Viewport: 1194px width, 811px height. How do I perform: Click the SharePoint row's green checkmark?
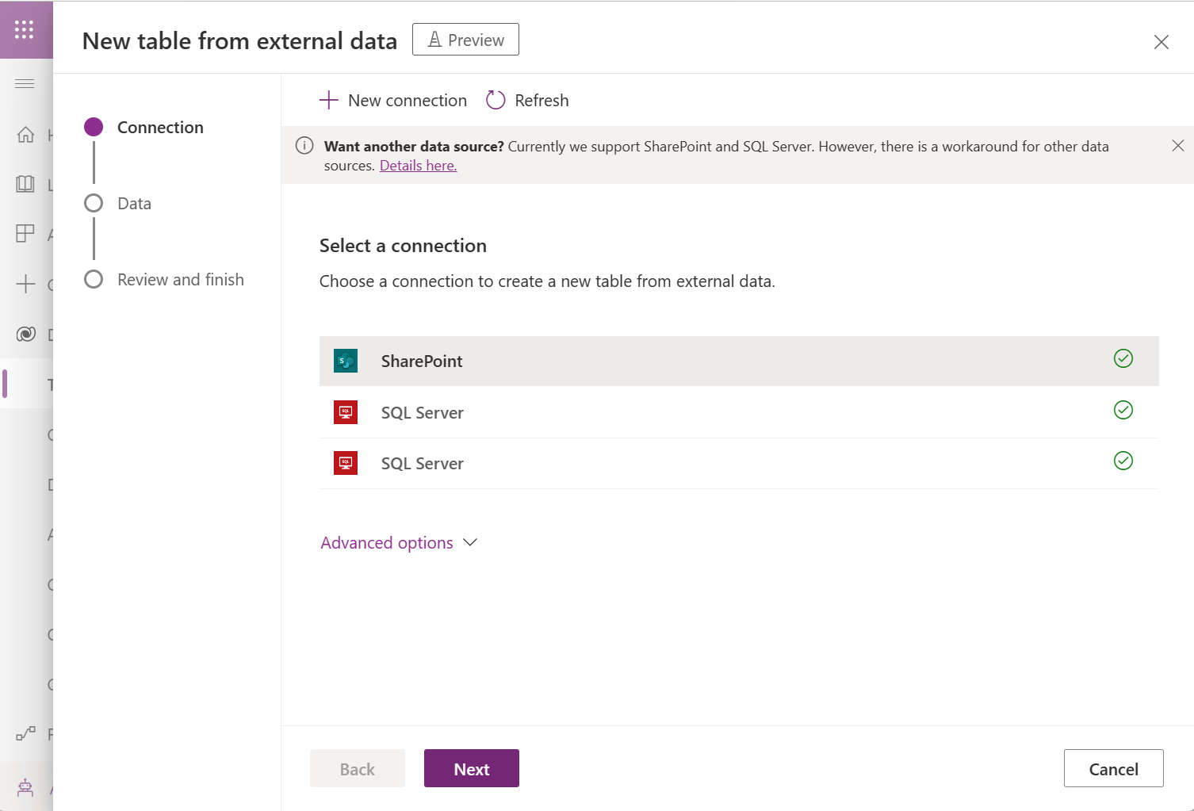click(1123, 359)
